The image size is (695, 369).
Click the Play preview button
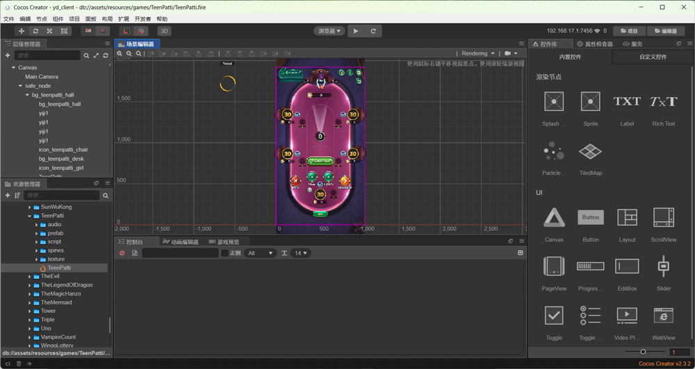coord(357,31)
